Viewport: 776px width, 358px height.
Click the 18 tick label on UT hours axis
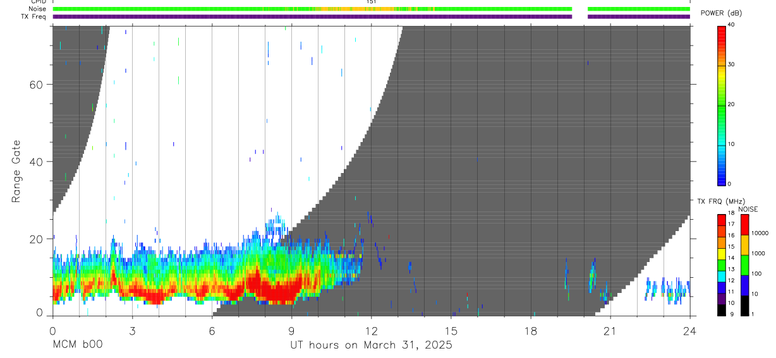[530, 330]
